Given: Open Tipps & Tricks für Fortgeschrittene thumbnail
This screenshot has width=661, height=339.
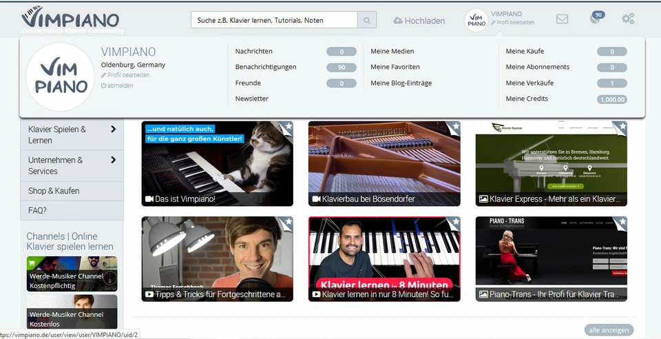Looking at the screenshot, I should click(x=217, y=259).
